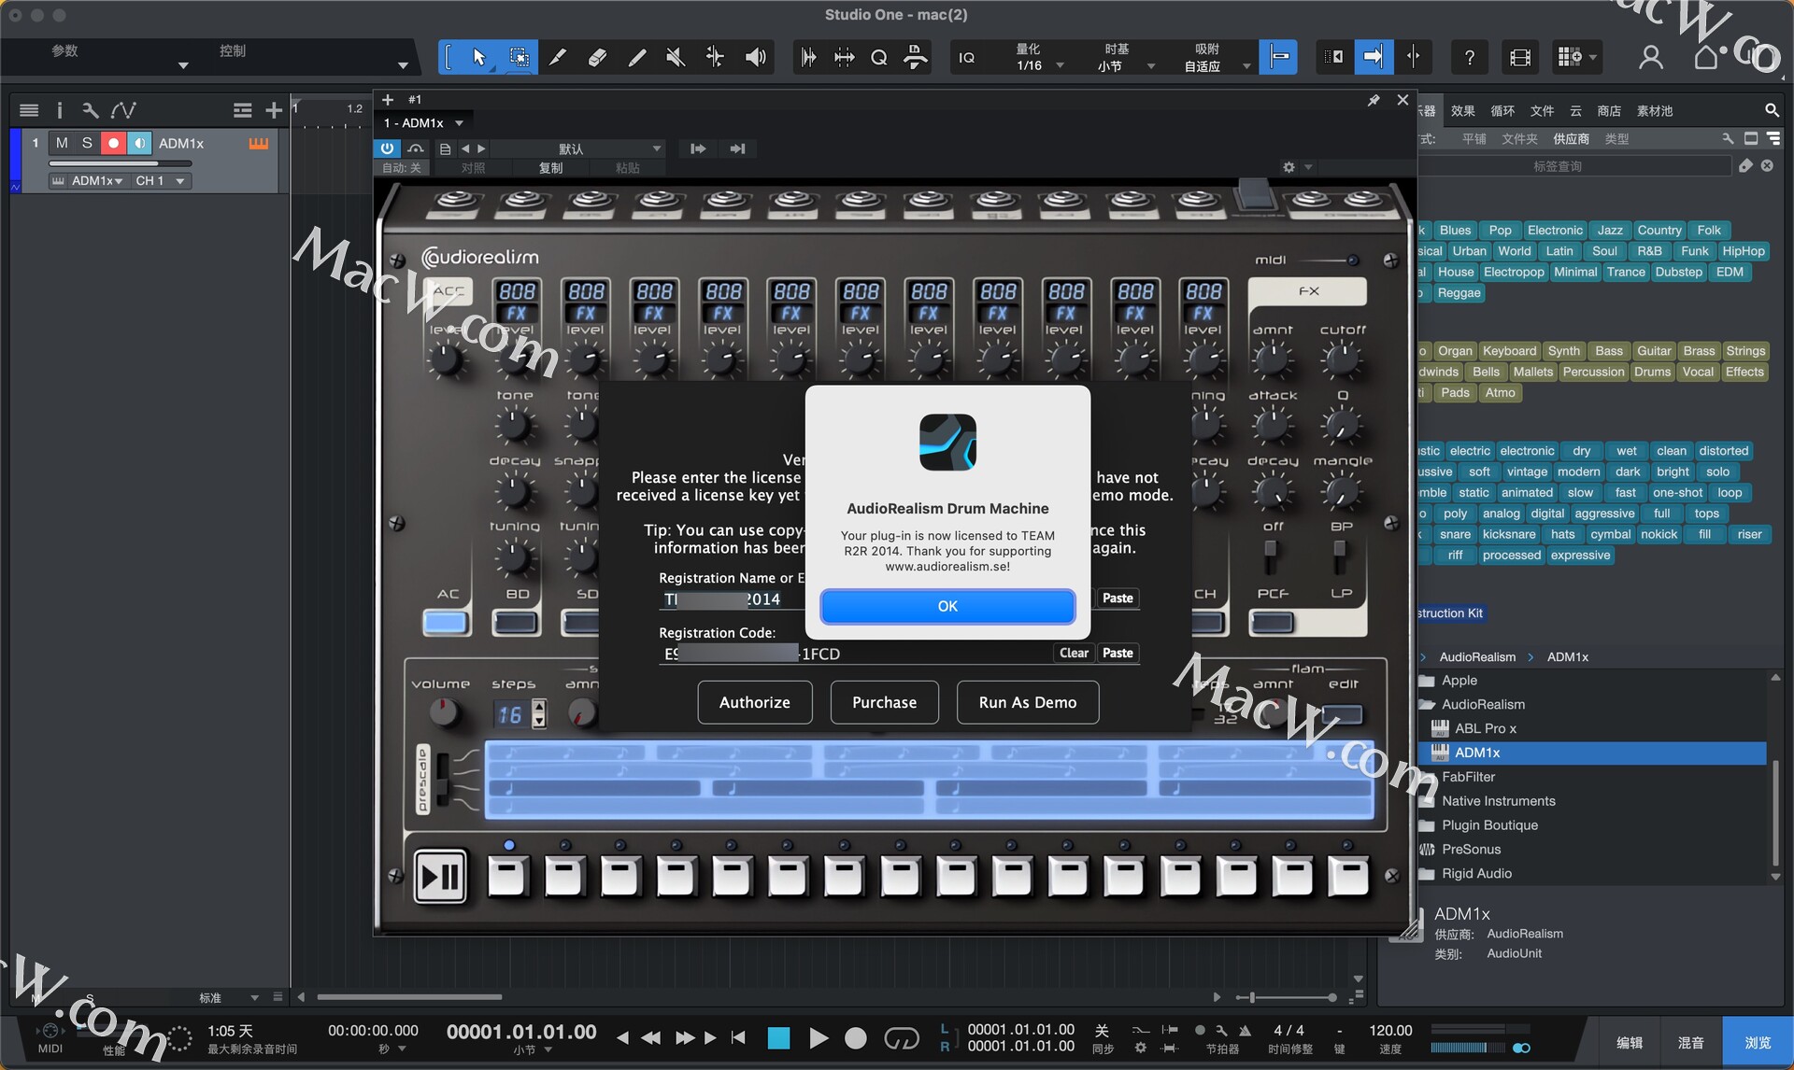The height and width of the screenshot is (1070, 1794).
Task: Show automation curve icon in track list
Action: click(x=123, y=110)
